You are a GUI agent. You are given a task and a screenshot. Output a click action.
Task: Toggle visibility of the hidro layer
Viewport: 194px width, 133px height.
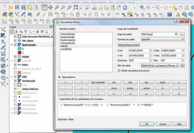coord(15,65)
